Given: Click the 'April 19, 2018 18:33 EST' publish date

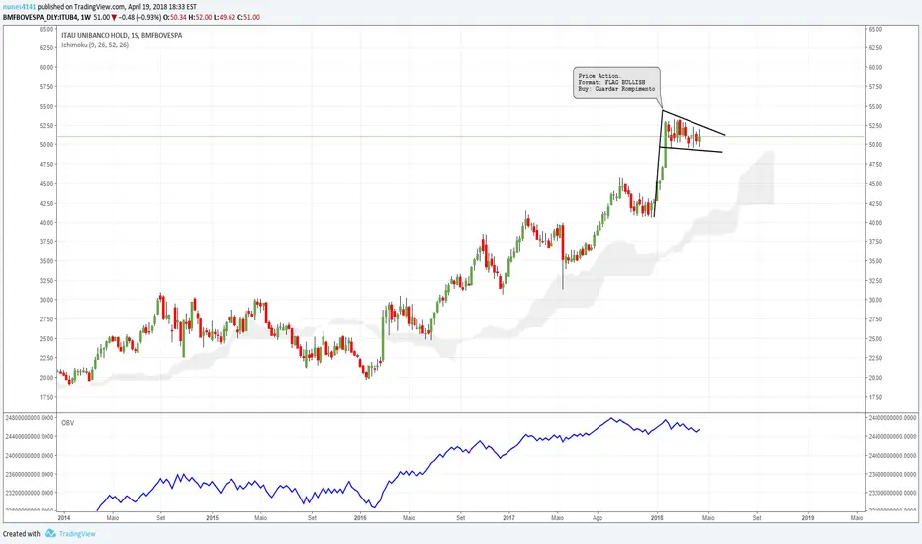Looking at the screenshot, I should point(161,7).
